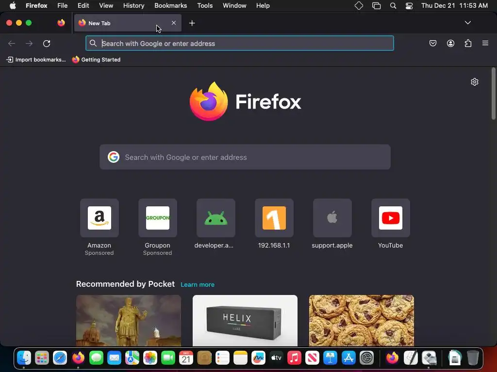Open Messages from the Dock
This screenshot has width=497, height=372.
96,358
